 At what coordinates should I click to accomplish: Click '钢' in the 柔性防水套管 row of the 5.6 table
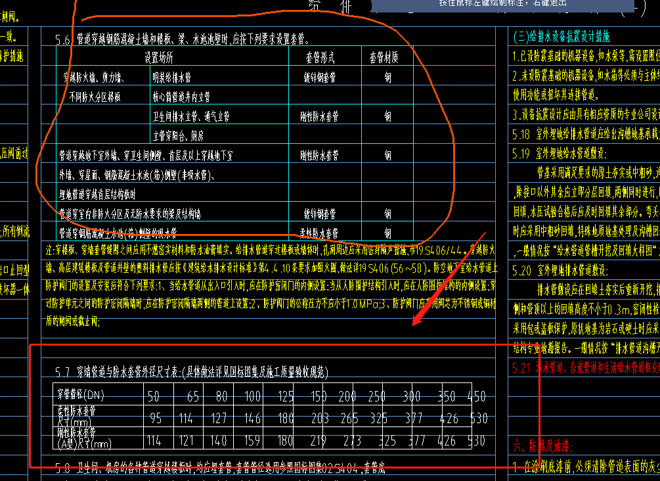coord(387,233)
